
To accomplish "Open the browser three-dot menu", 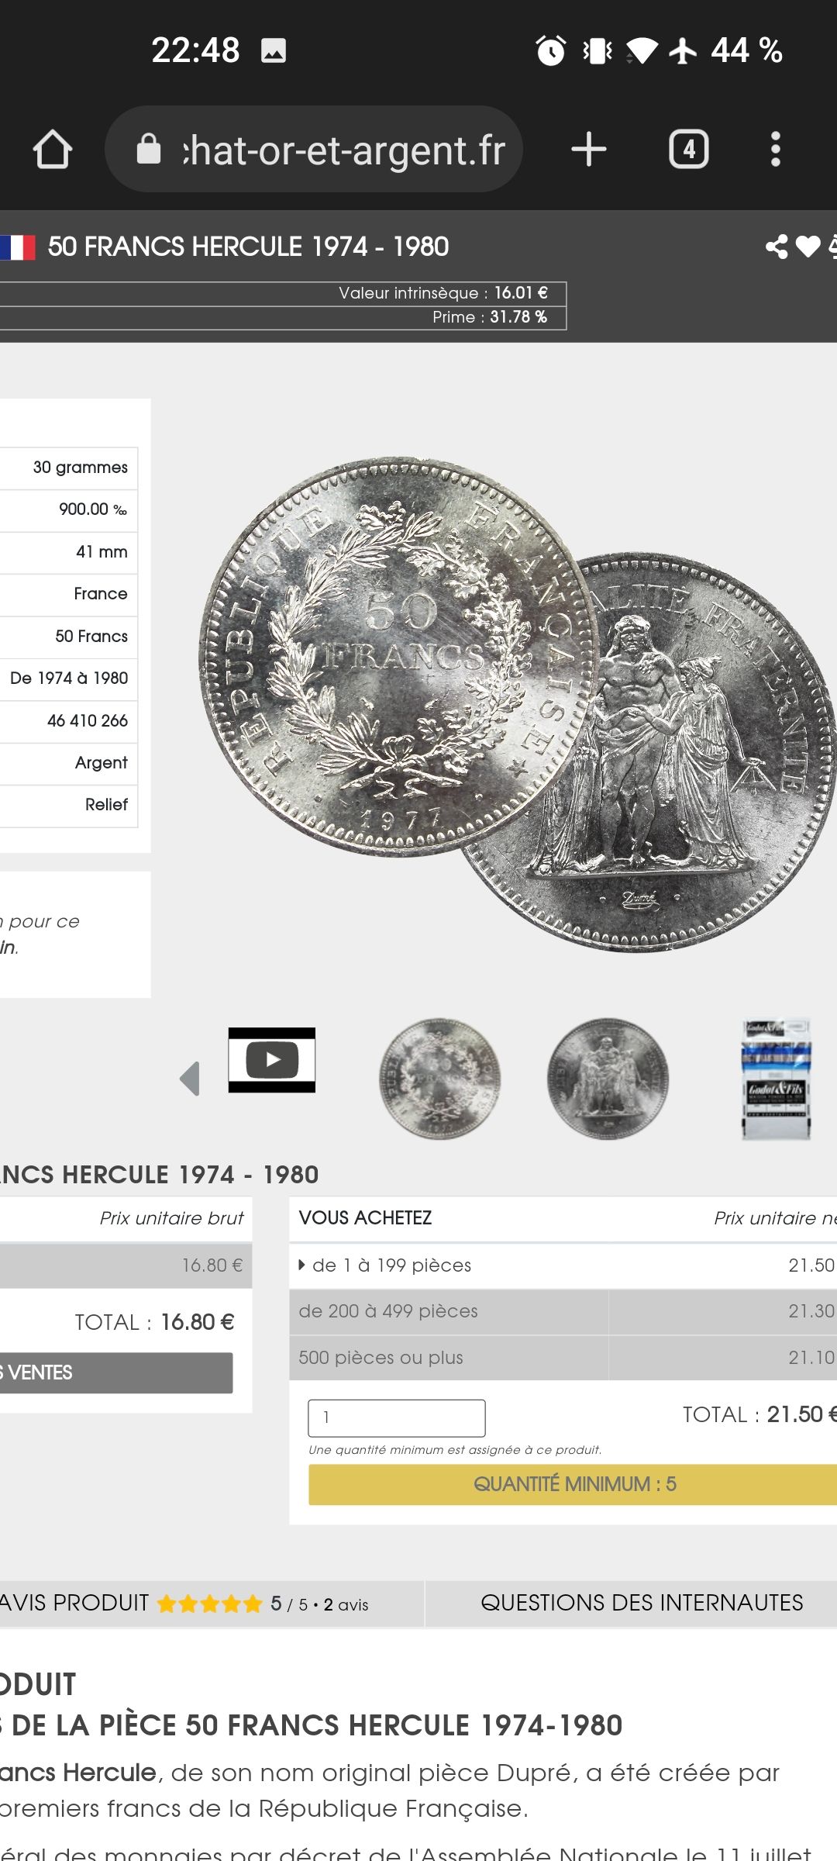I will tap(775, 149).
